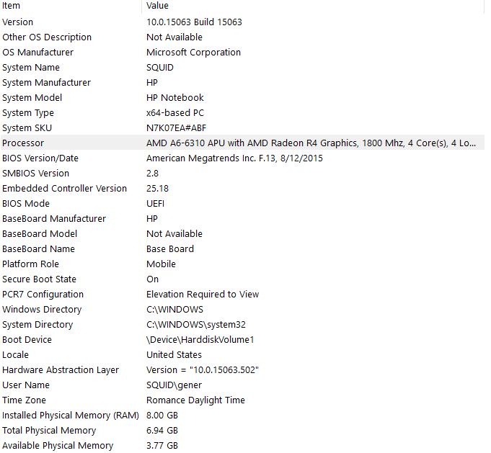Click the 8.00 GB value

[162, 415]
